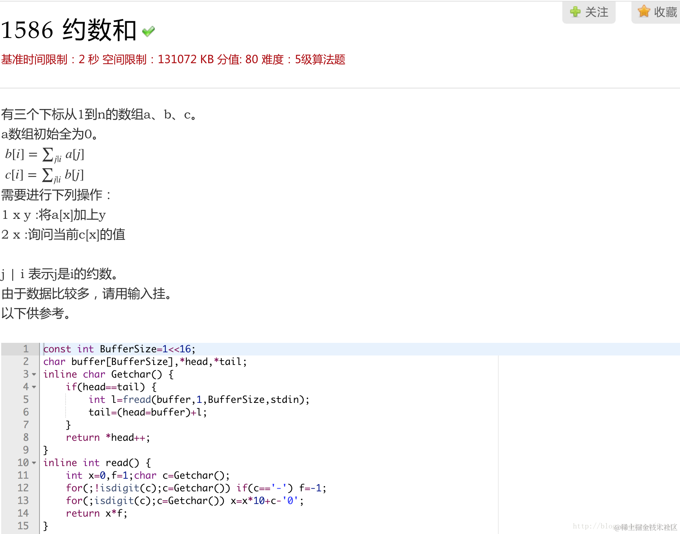Image resolution: width=680 pixels, height=534 pixels.
Task: Click the text 需要进行下列操作：
Action: coord(56,195)
